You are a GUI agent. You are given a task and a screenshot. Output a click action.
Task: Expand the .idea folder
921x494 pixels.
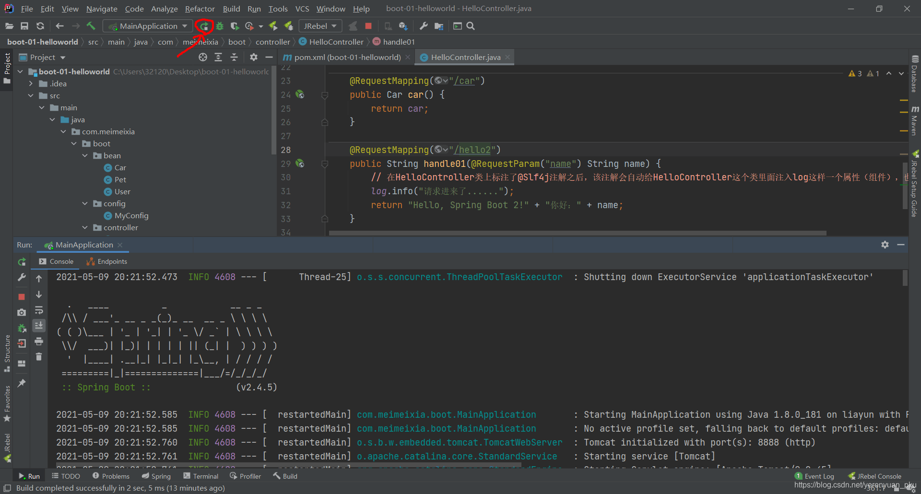[x=31, y=83]
